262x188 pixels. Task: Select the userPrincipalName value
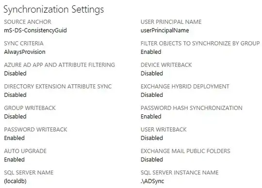point(165,31)
